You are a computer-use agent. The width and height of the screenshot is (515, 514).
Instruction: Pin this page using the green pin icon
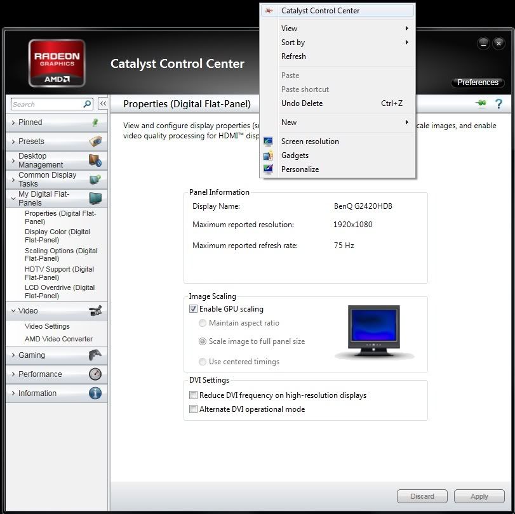click(x=481, y=103)
